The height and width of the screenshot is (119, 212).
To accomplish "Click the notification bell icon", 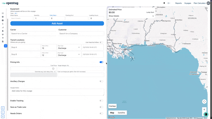I will (164, 3).
